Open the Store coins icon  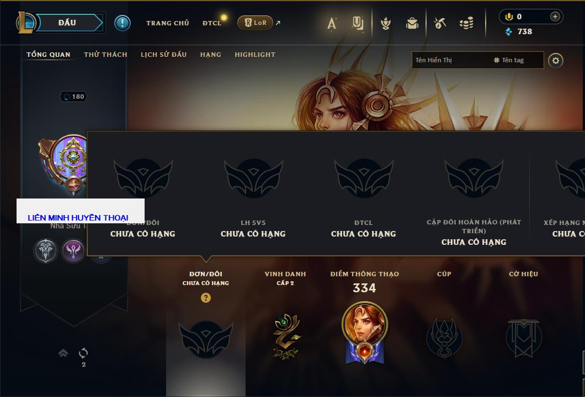coord(466,23)
